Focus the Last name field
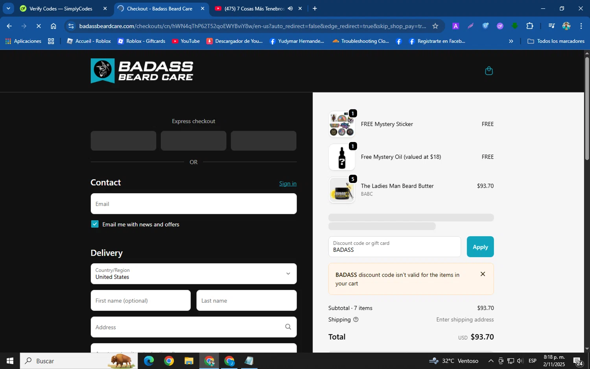The width and height of the screenshot is (590, 369). (x=247, y=301)
